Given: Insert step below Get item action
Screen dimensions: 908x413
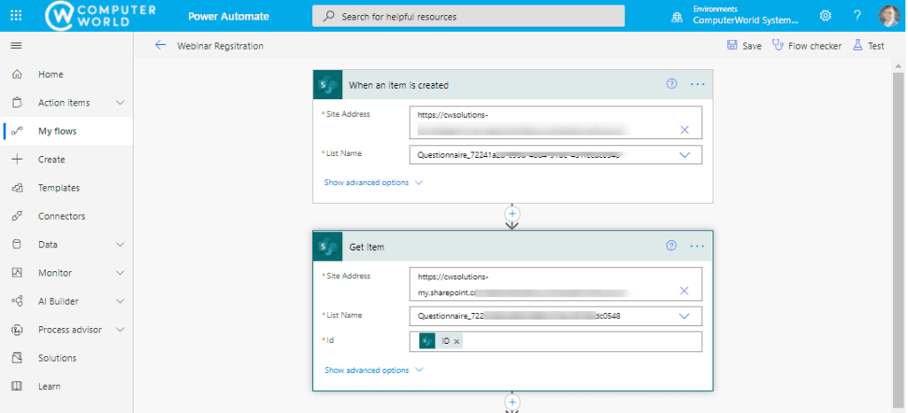Looking at the screenshot, I should [x=512, y=401].
